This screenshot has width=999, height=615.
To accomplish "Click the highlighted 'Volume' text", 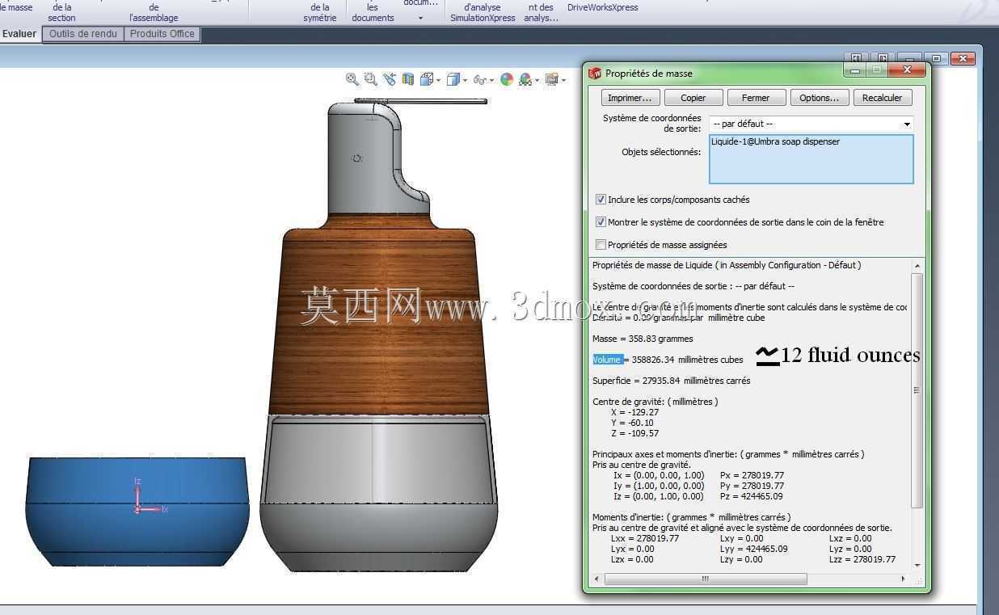I will (607, 360).
